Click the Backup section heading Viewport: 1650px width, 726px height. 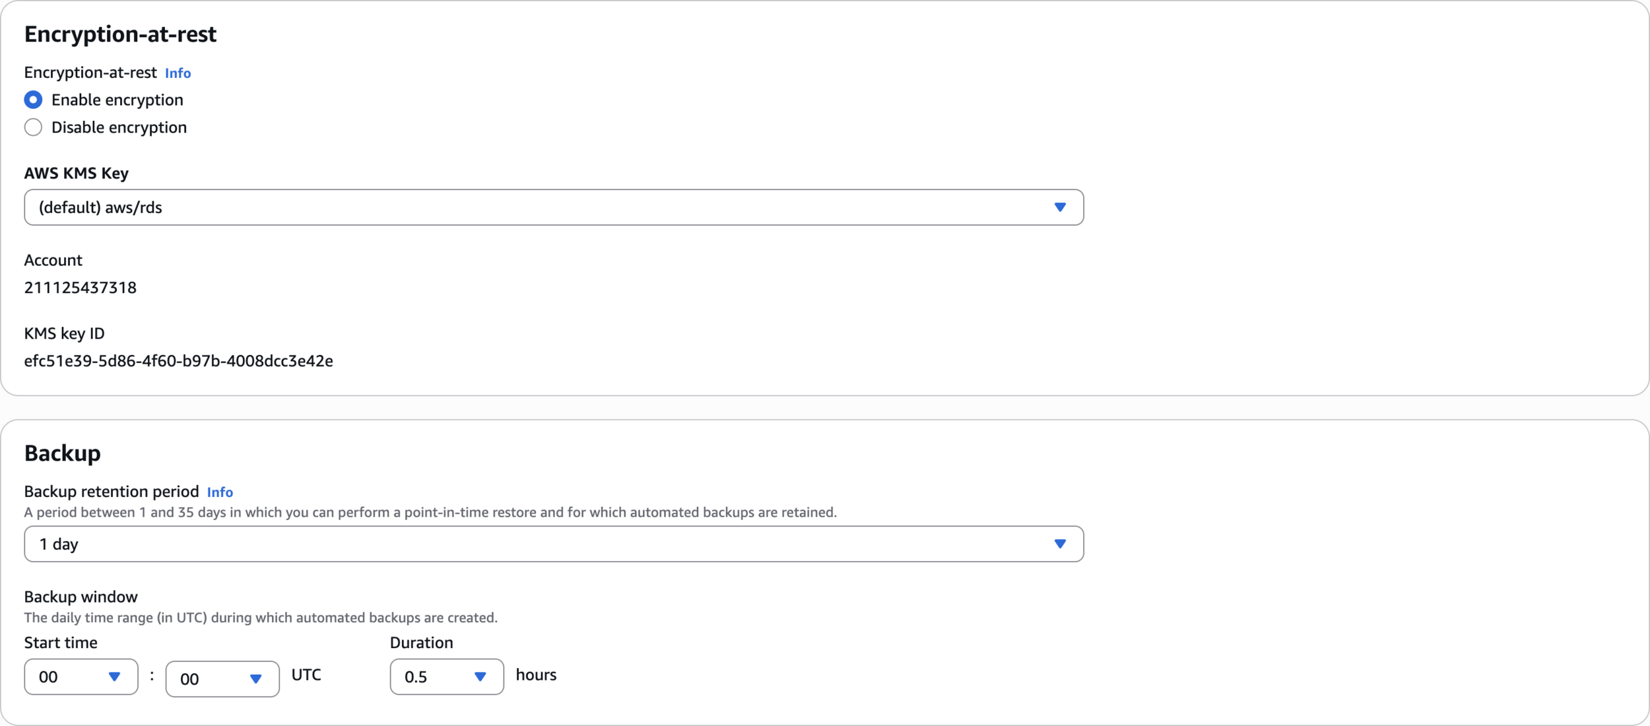(x=62, y=453)
